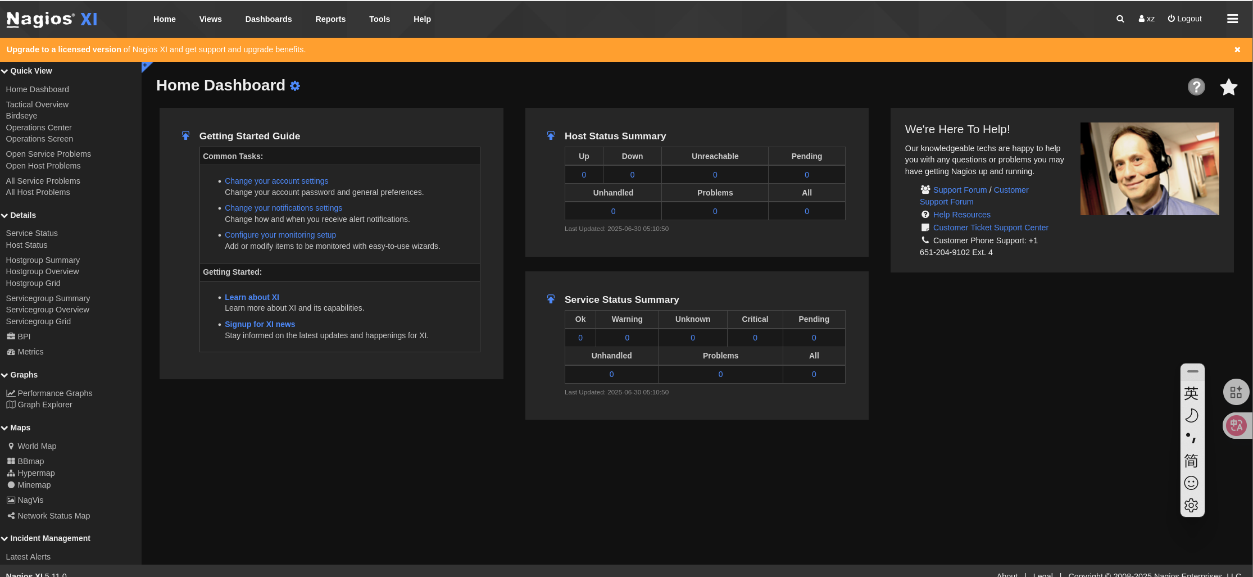Collapse the Details section
1253x577 pixels.
19,215
